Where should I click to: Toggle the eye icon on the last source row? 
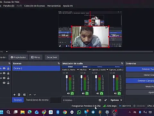(x=4, y=83)
